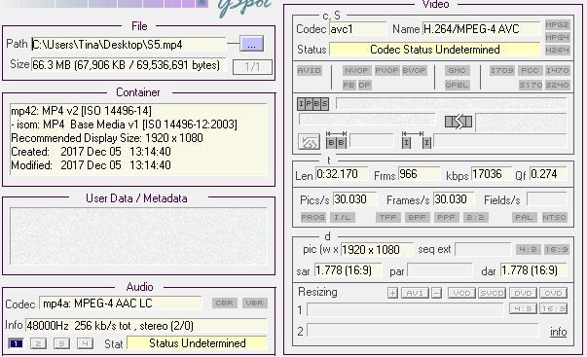The width and height of the screenshot is (587, 357).
Task: Click the minus icon after AVI
Action: pos(436,293)
